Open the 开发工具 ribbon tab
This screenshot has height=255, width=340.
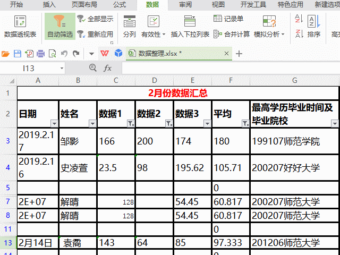[x=253, y=5]
